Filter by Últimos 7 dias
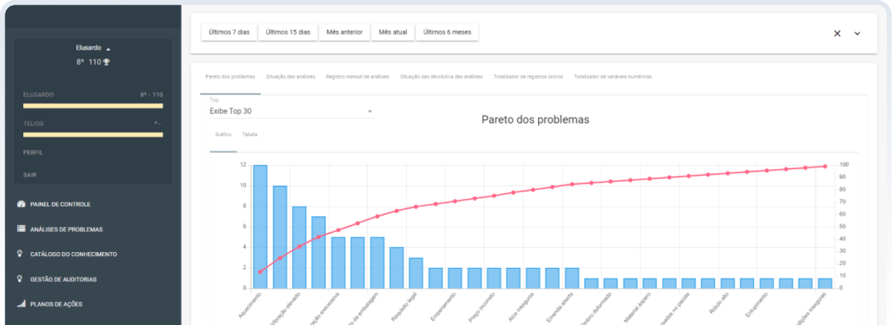Screen dimensions: 892x325 [229, 32]
